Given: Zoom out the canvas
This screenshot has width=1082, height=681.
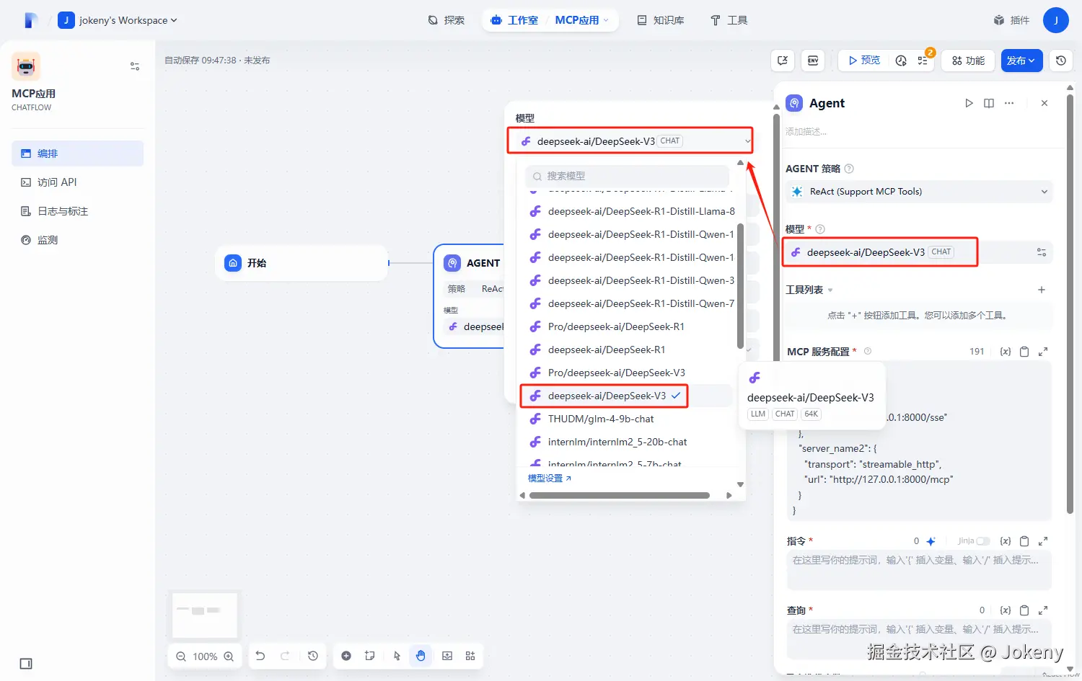Looking at the screenshot, I should pos(181,656).
